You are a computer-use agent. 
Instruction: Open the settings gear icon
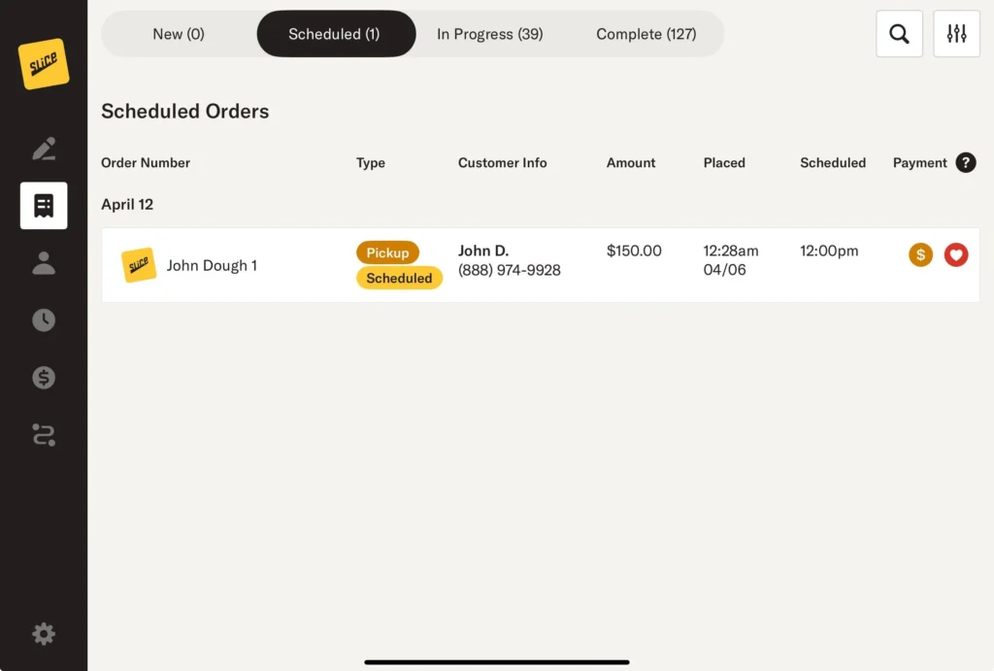(44, 634)
